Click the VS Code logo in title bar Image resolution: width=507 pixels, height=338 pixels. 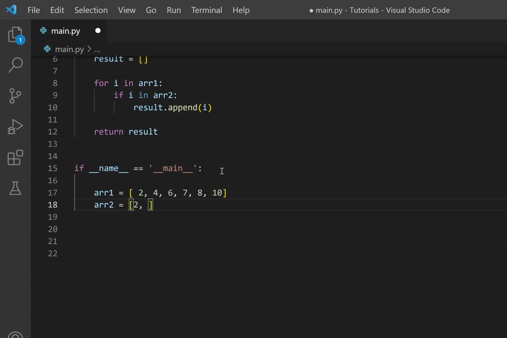[x=11, y=10]
